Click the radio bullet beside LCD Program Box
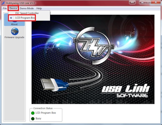 click(11, 18)
